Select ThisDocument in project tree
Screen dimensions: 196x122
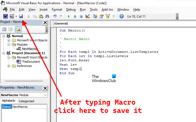point(31,62)
